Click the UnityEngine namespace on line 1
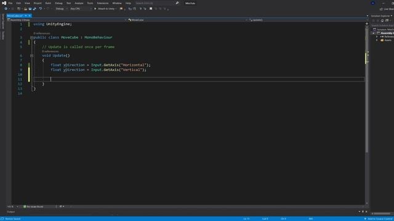Screen dimensions: 394x221 [x=58, y=24]
